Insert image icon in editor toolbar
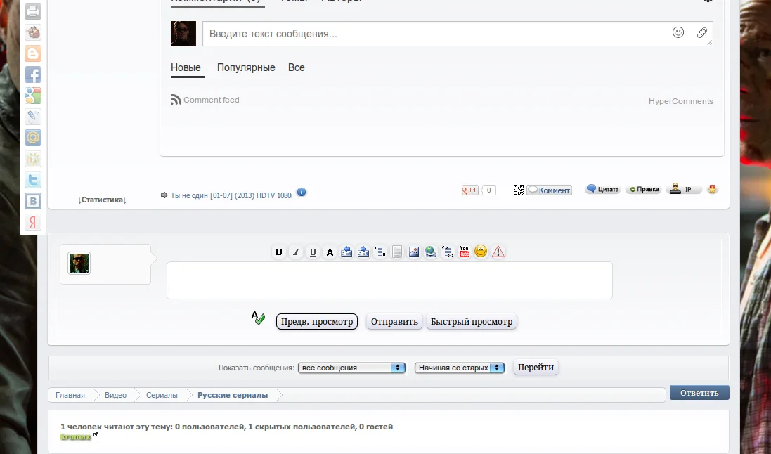The height and width of the screenshot is (454, 771). point(414,252)
